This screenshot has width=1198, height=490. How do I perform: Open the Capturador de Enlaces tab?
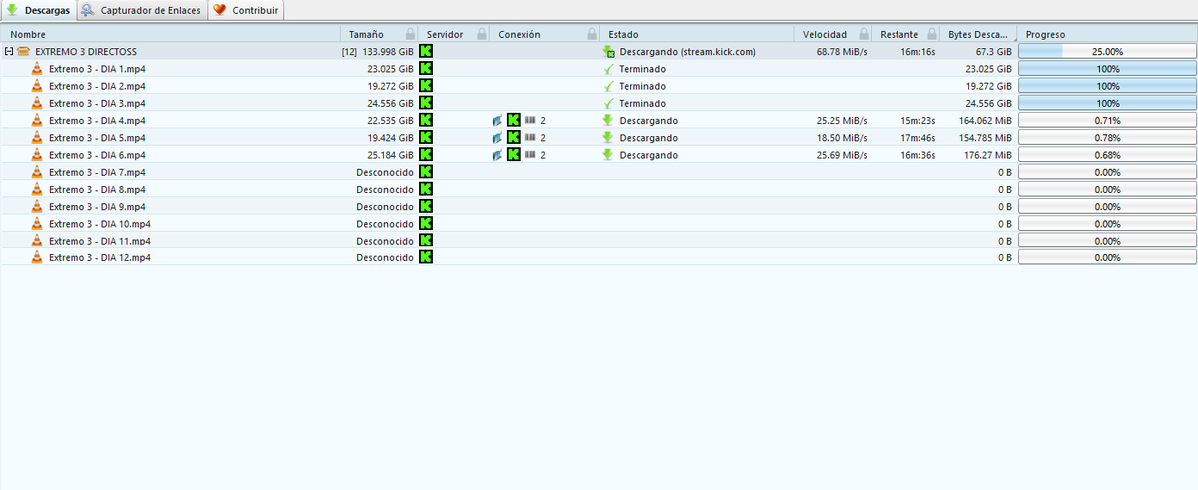point(141,10)
